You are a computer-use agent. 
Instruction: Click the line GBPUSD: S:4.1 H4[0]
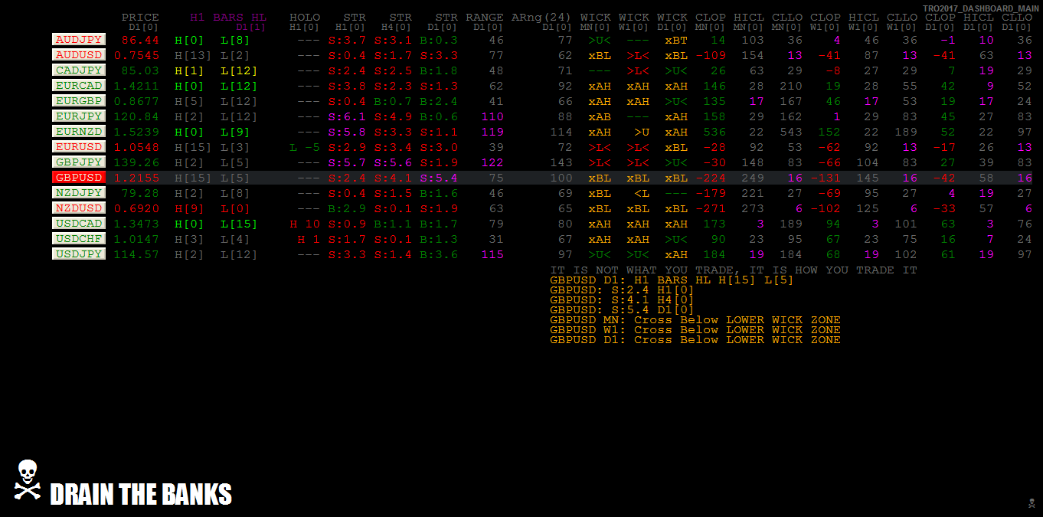(x=622, y=299)
